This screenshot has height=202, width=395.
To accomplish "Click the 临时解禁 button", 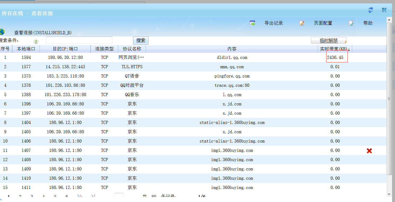I will coord(329,40).
